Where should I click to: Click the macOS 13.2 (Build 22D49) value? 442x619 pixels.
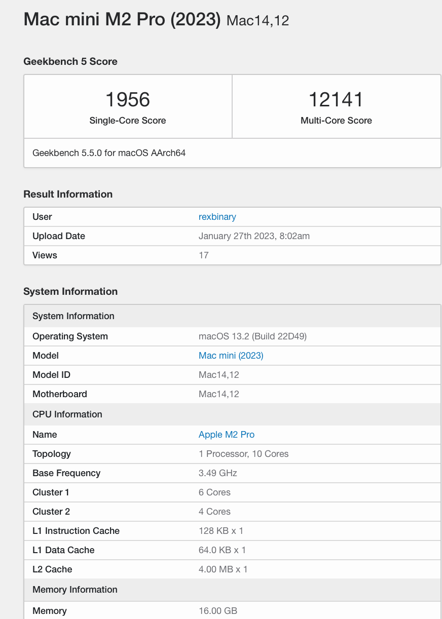[252, 336]
